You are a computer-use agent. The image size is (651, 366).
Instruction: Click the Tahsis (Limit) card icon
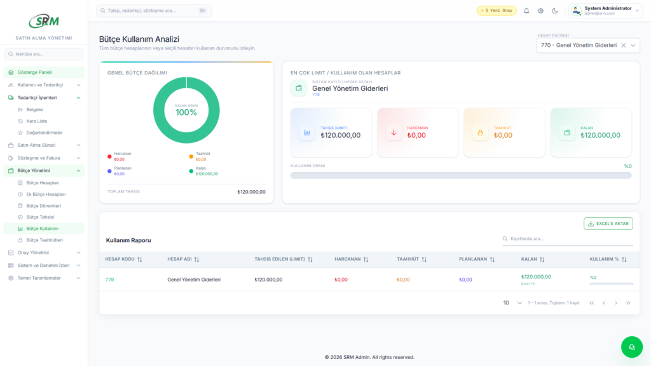click(308, 133)
